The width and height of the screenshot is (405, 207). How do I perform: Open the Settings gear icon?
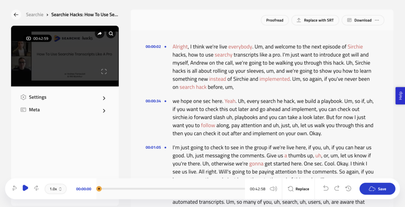click(23, 97)
